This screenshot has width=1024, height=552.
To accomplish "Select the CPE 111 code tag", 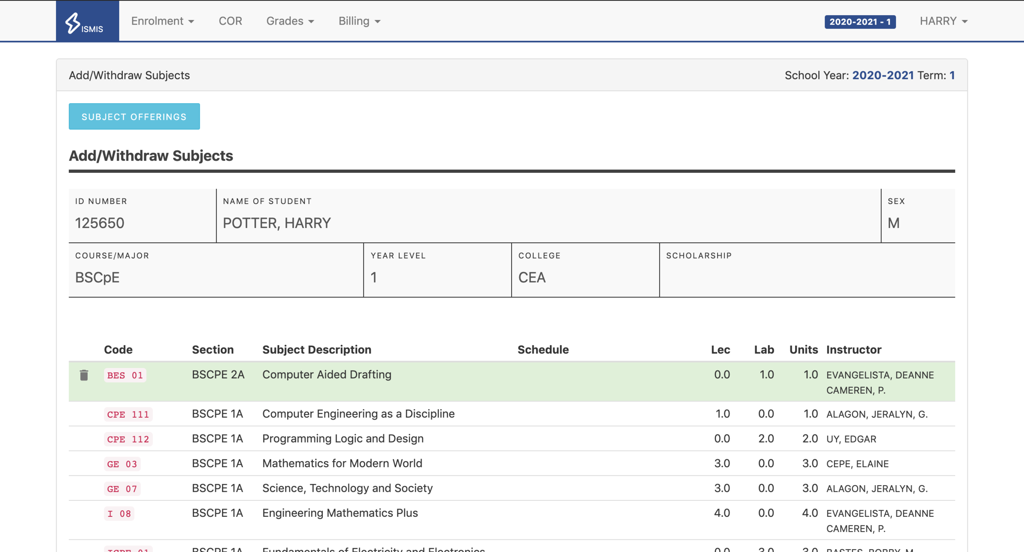I will coord(128,414).
